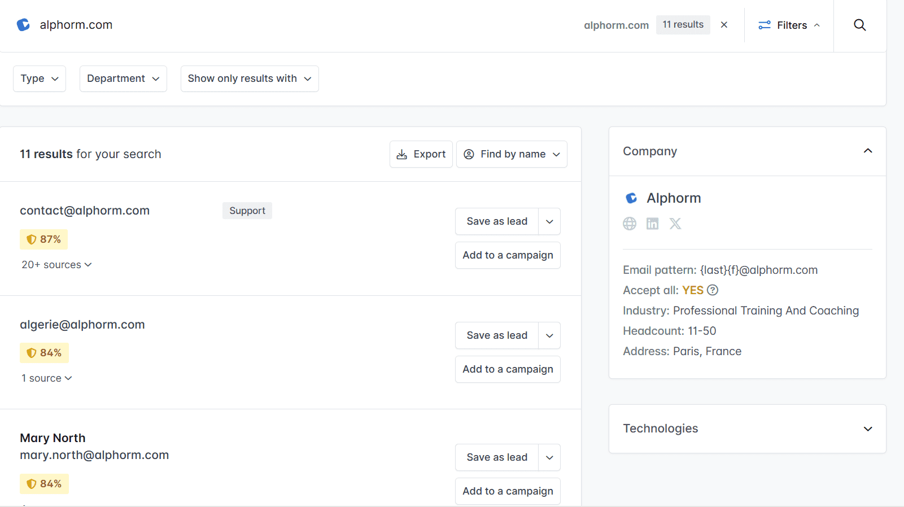Add algerie@alphorm.com to a campaign
Image resolution: width=904 pixels, height=507 pixels.
pos(508,369)
